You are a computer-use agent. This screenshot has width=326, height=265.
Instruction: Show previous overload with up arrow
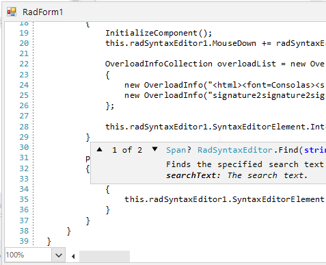(x=99, y=149)
